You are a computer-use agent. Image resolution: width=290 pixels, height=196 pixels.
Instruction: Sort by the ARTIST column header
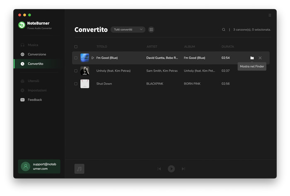point(152,46)
